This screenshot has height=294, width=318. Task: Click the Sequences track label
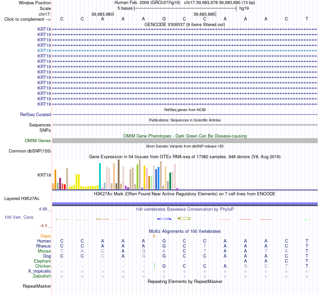[40, 125]
